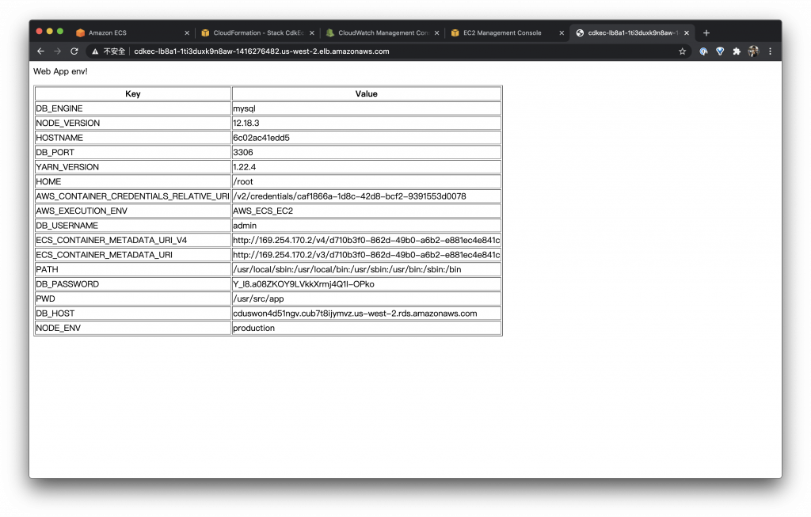The image size is (811, 517).
Task: Click the PATH value cell
Action: (367, 269)
